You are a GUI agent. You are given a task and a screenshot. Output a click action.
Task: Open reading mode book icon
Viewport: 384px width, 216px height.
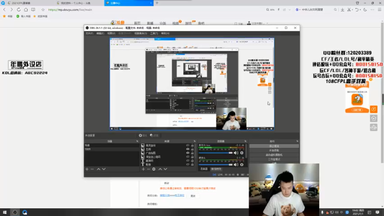tap(33, 10)
